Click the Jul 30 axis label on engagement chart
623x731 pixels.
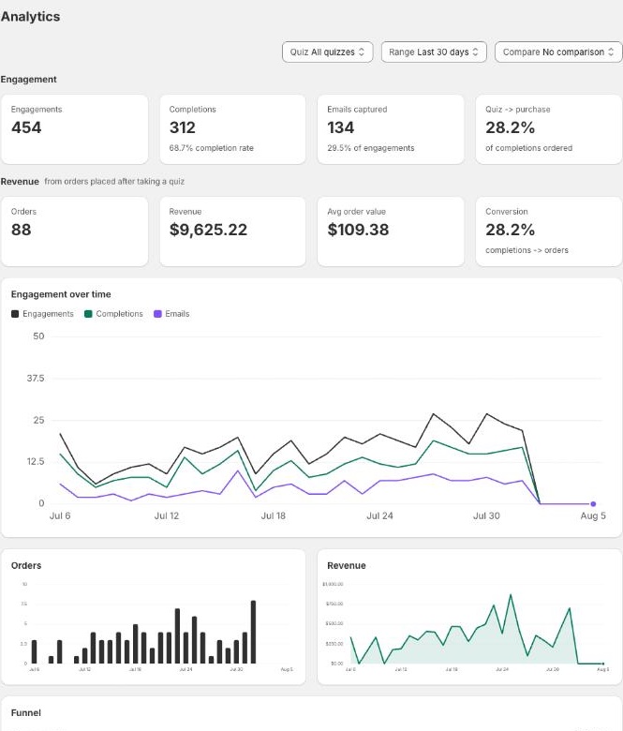coord(486,515)
